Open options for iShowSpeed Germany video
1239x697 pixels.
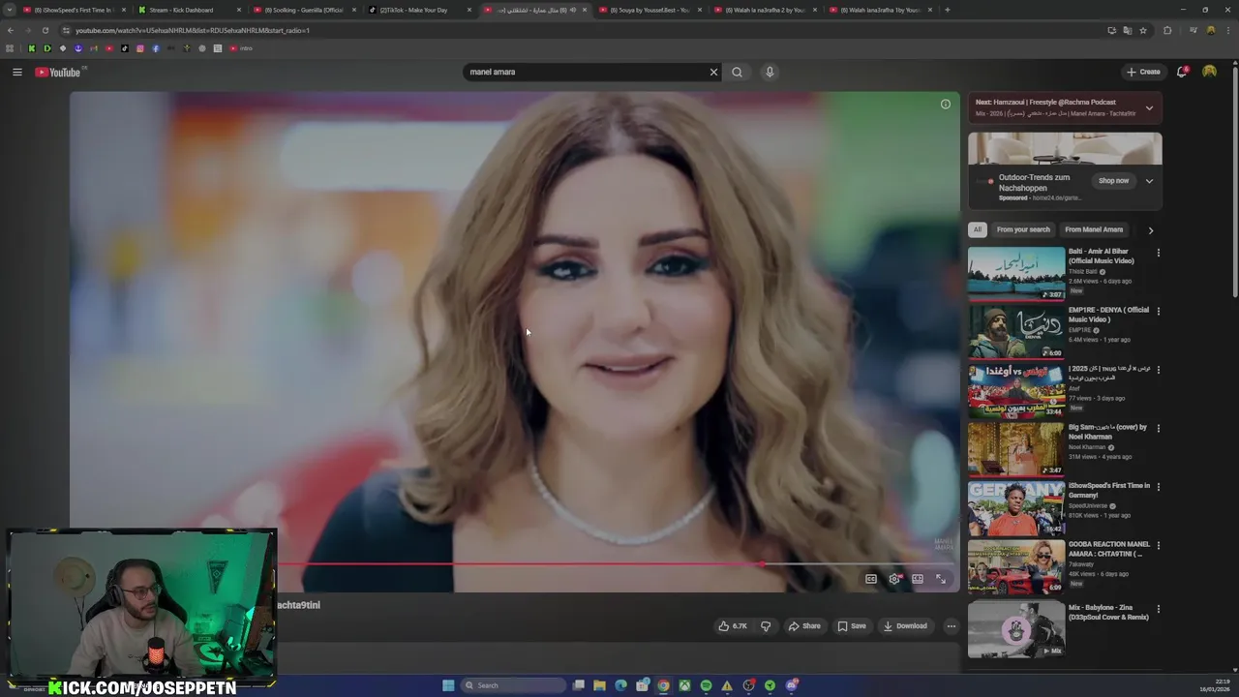point(1158,487)
